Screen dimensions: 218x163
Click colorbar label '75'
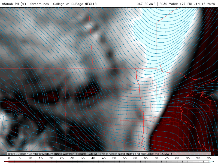click(167, 158)
